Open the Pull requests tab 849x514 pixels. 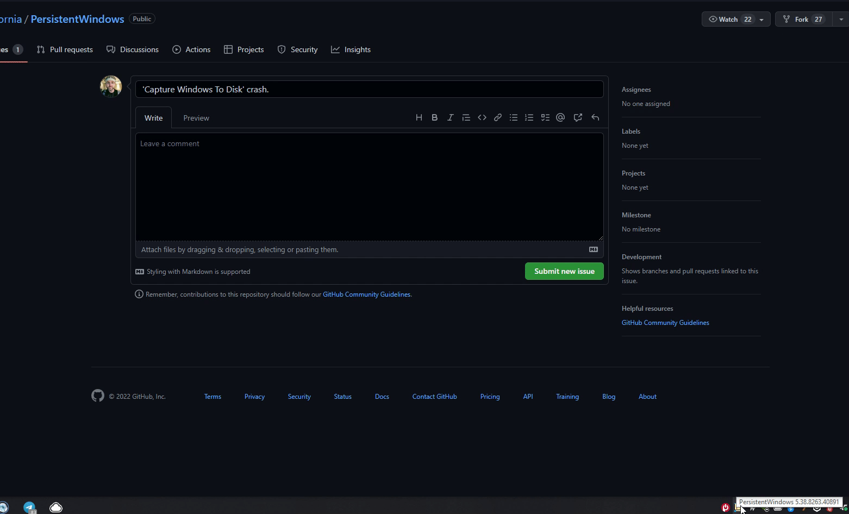[x=65, y=49]
